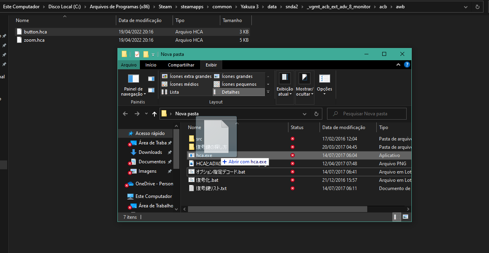Click the Properties checkmark quick-access icon
Image resolution: width=489 pixels, height=253 pixels.
[x=137, y=54]
